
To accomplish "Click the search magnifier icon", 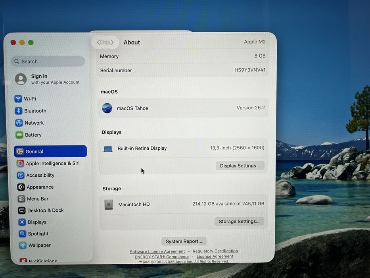I will pos(17,62).
